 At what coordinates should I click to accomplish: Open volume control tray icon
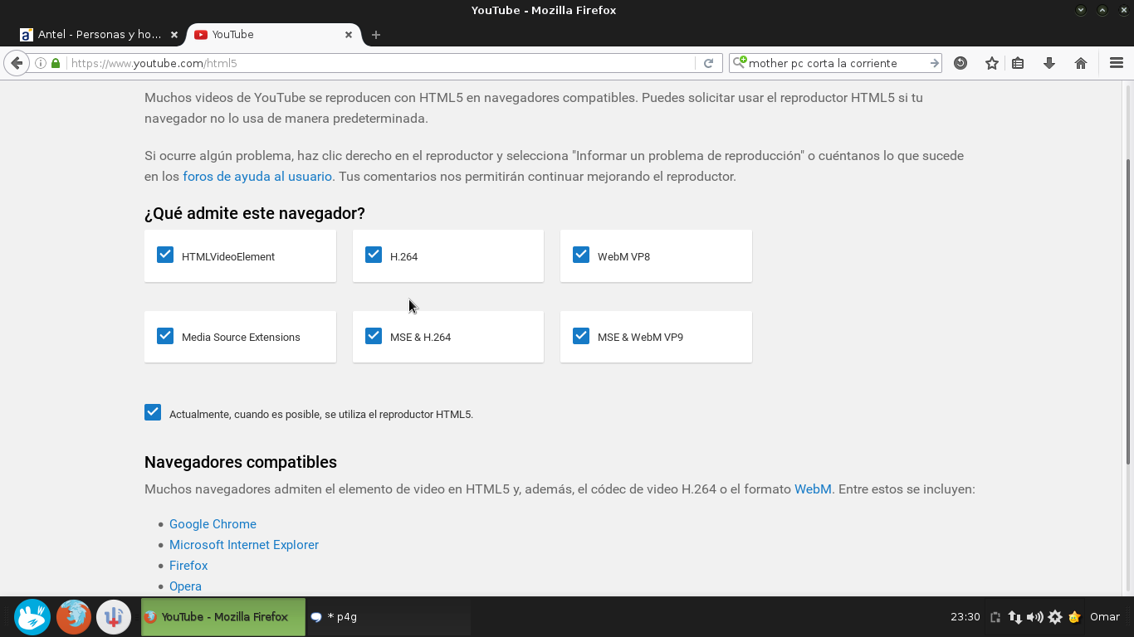(x=1034, y=617)
